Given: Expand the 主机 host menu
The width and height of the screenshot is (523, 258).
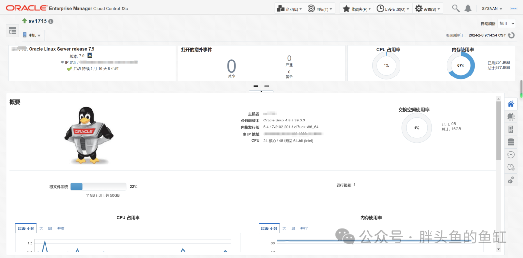Looking at the screenshot, I should point(31,35).
